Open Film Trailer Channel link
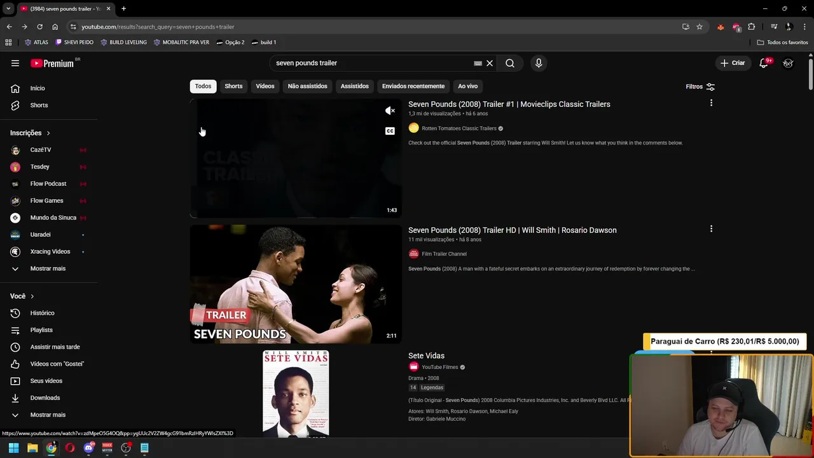Screen dimensions: 814x458 click(x=444, y=254)
